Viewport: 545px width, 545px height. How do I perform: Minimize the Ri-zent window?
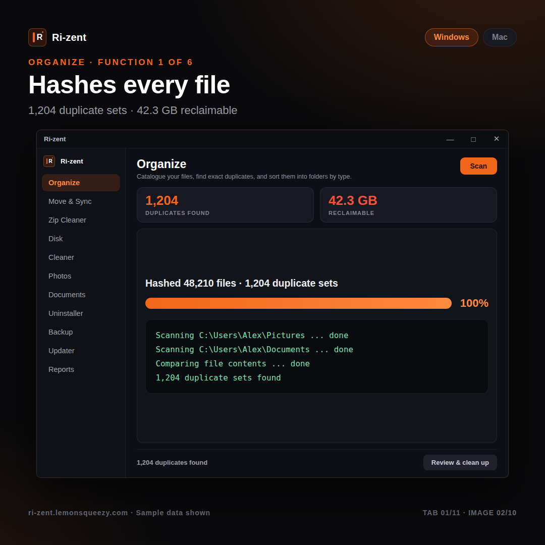[450, 139]
